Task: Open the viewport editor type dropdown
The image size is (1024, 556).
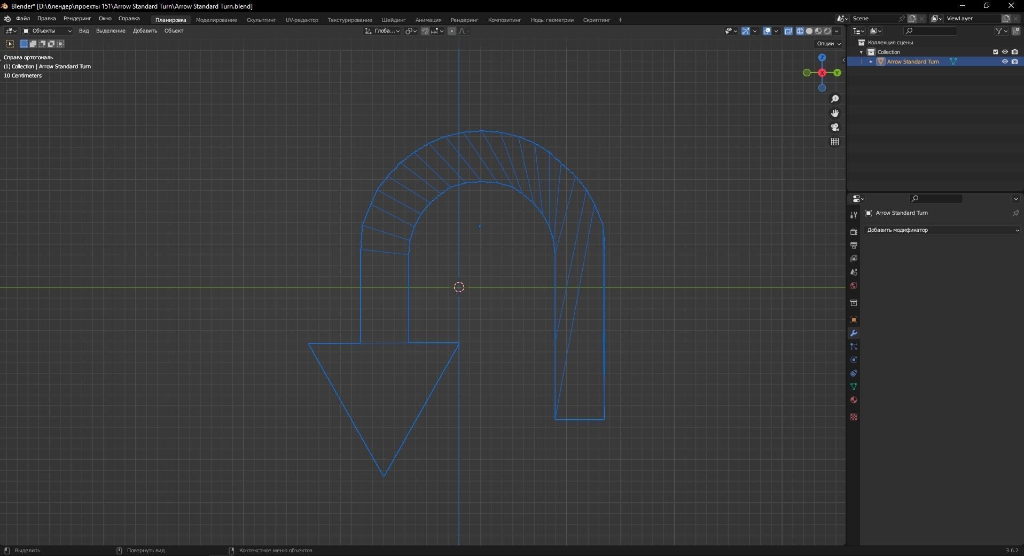Action: 11,31
